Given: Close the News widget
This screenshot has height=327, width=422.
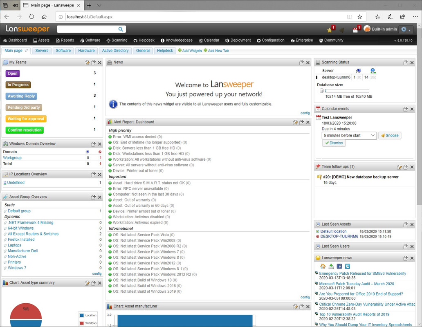Looking at the screenshot, I should click(x=308, y=63).
